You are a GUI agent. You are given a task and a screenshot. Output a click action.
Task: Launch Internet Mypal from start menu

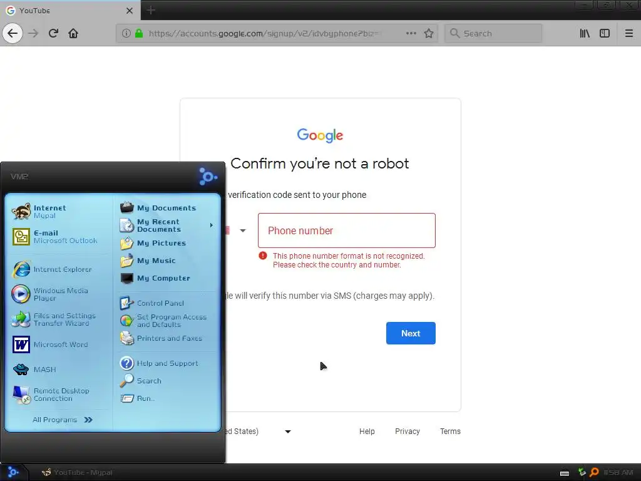tap(59, 212)
